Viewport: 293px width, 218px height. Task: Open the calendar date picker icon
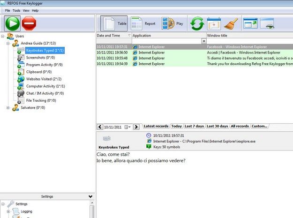pos(214,24)
